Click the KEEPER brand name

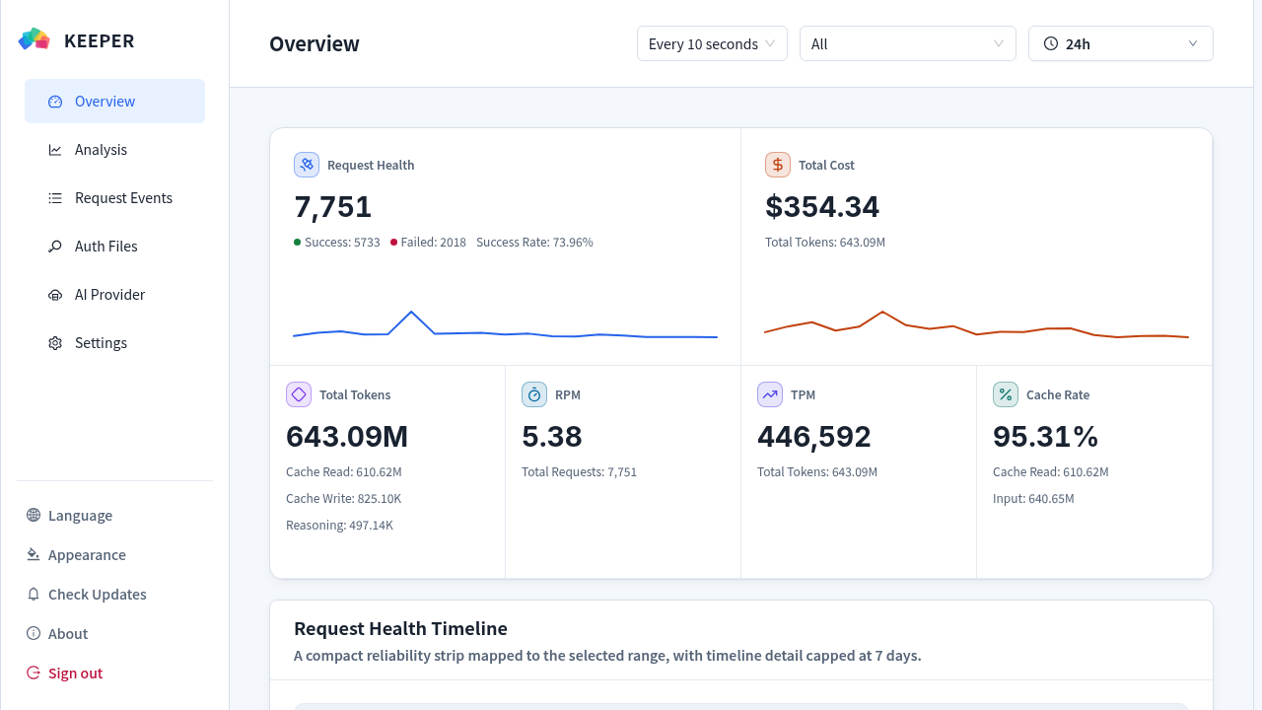[100, 40]
